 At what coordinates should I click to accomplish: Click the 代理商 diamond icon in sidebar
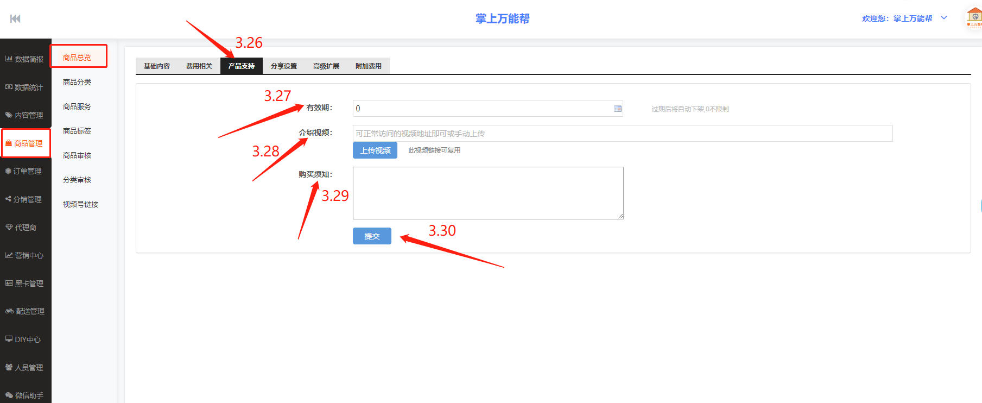(x=9, y=228)
